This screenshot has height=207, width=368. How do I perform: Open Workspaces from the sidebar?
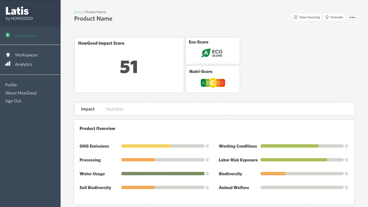click(26, 55)
